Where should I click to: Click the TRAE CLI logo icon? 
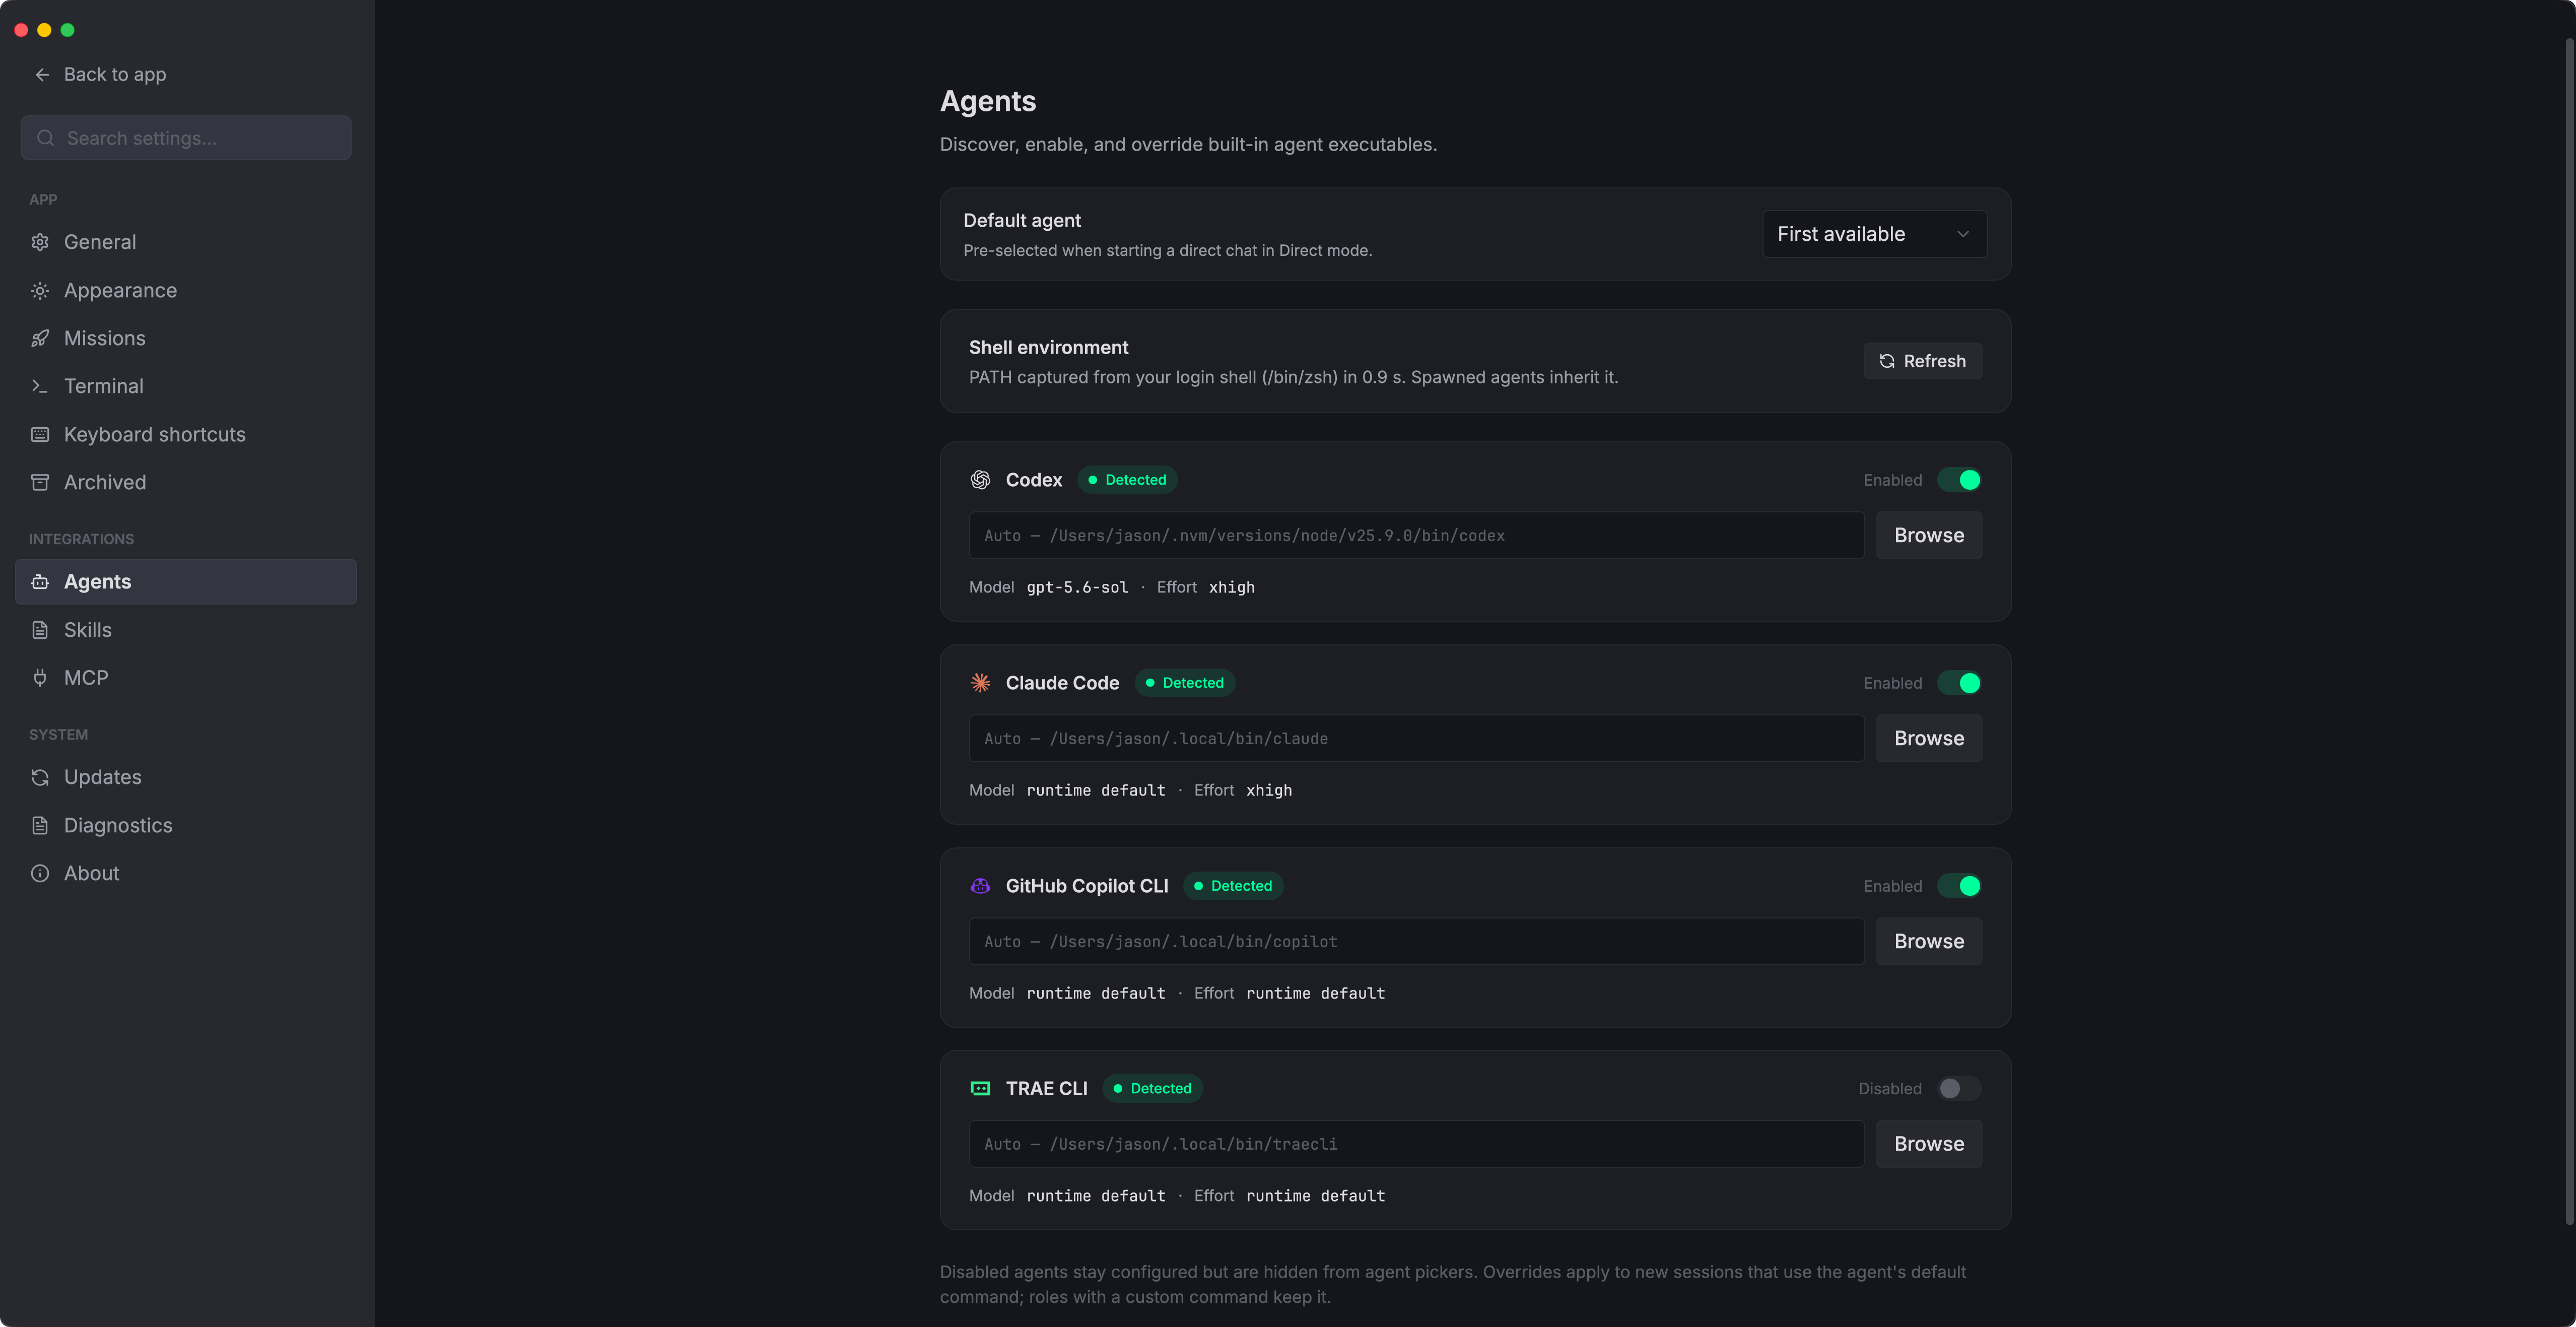click(980, 1088)
